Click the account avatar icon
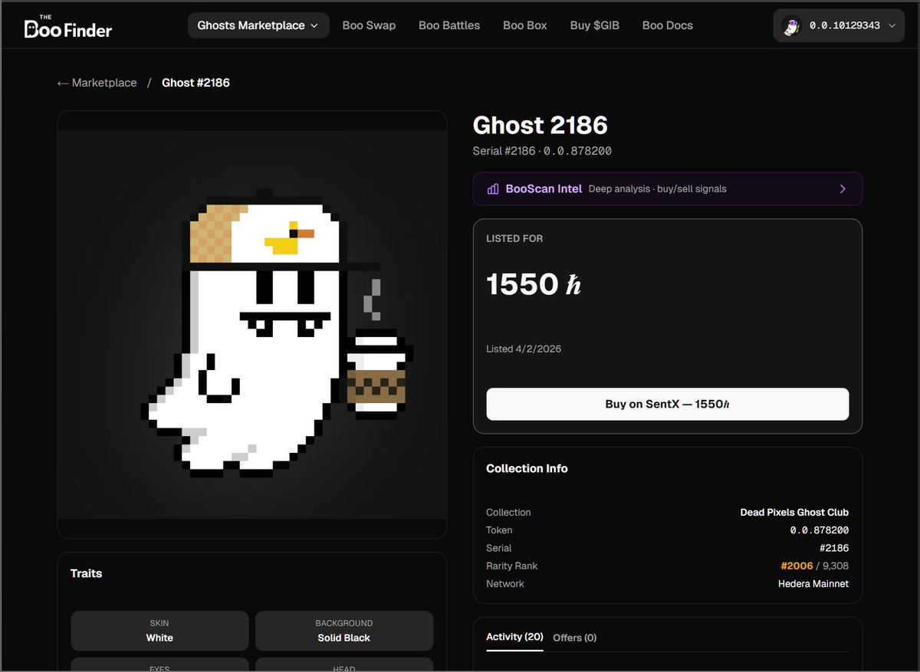This screenshot has height=672, width=920. click(x=791, y=26)
